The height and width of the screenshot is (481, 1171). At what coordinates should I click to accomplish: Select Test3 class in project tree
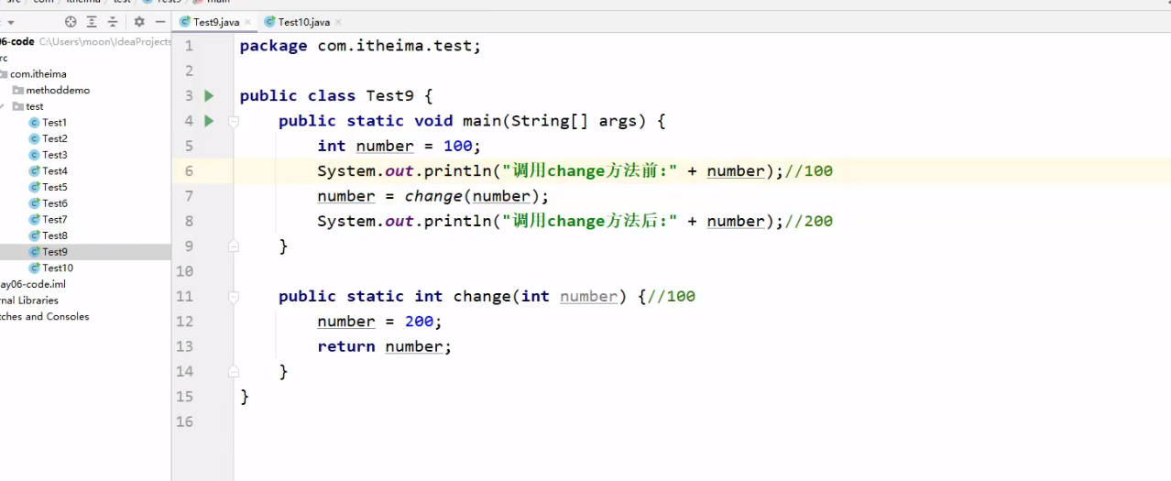(x=55, y=155)
